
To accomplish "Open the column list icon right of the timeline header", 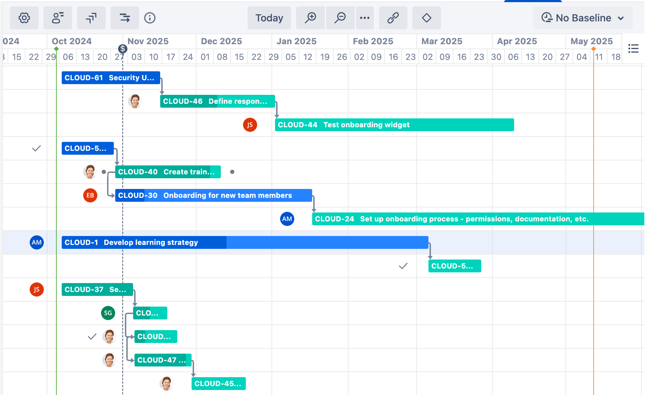I will tap(633, 48).
